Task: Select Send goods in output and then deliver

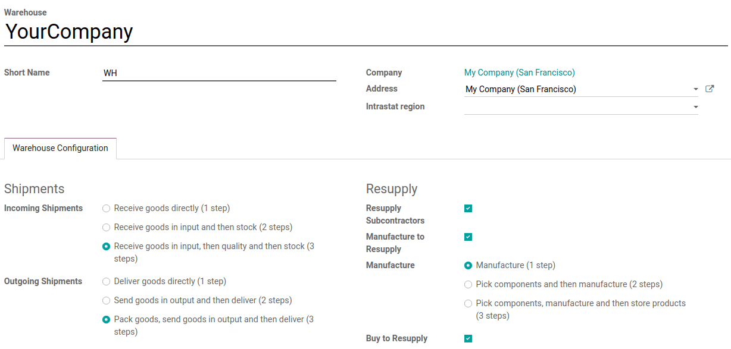Action: coord(106,300)
